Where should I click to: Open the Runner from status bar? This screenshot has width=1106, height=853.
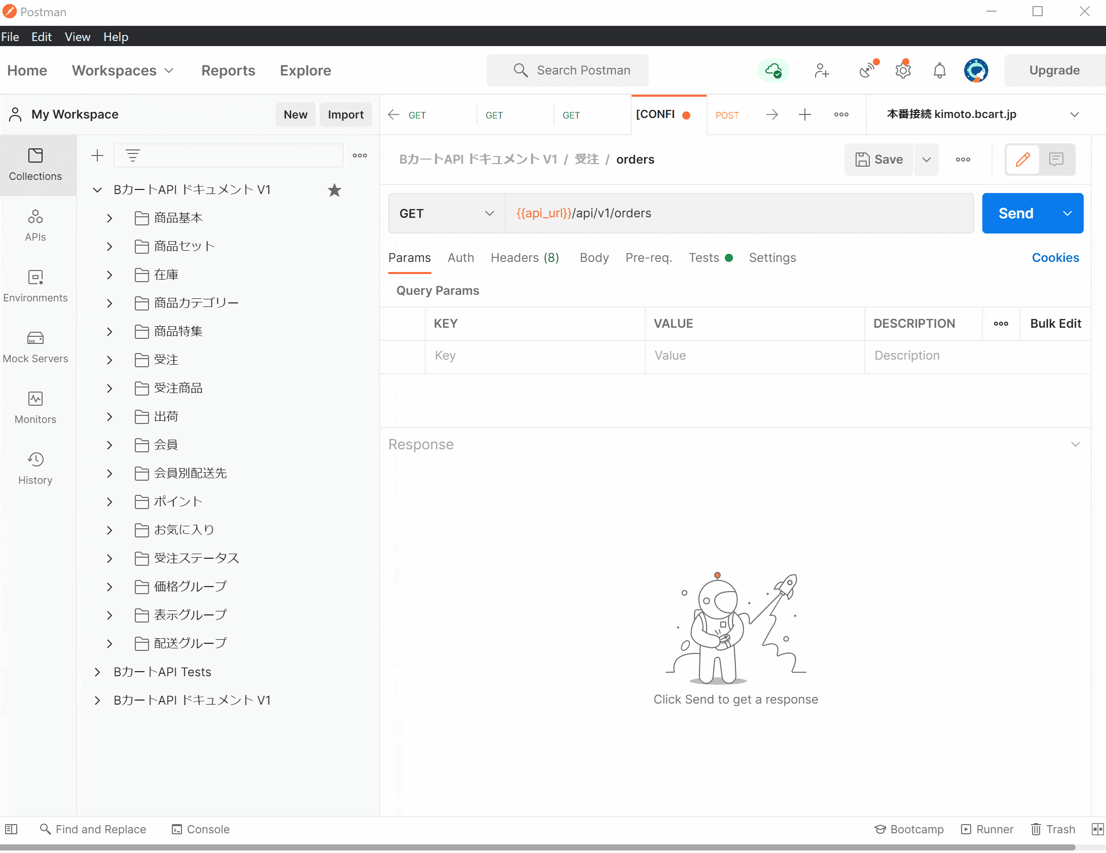tap(987, 829)
